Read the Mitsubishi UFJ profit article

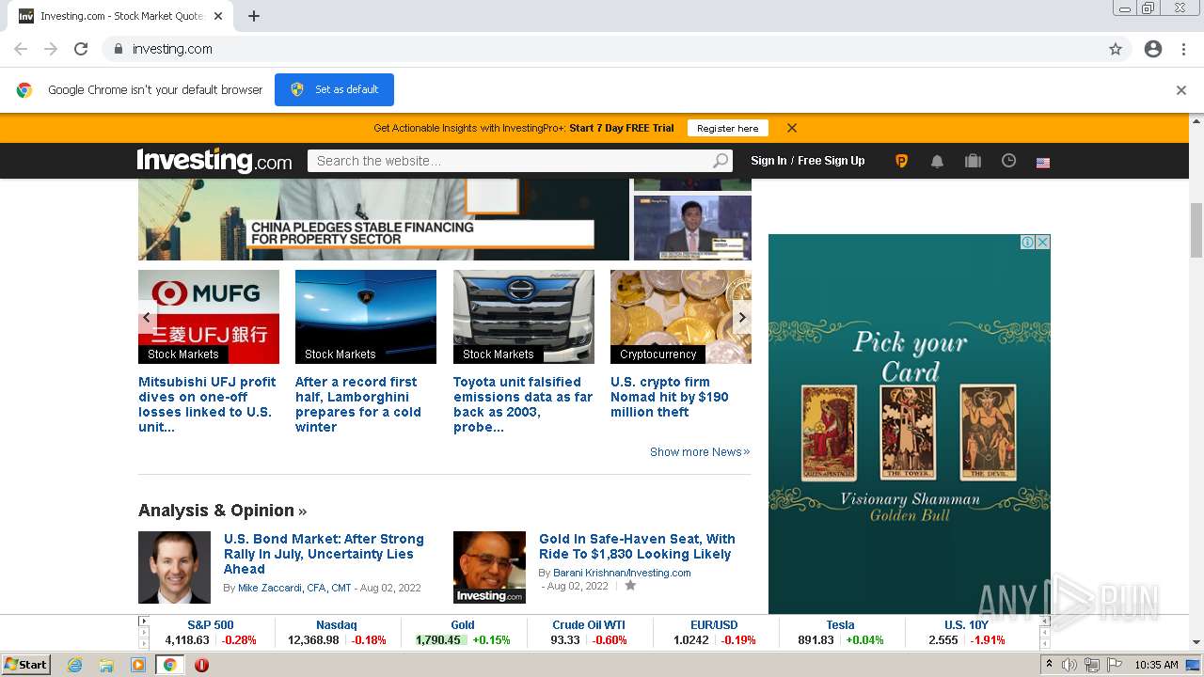[207, 404]
